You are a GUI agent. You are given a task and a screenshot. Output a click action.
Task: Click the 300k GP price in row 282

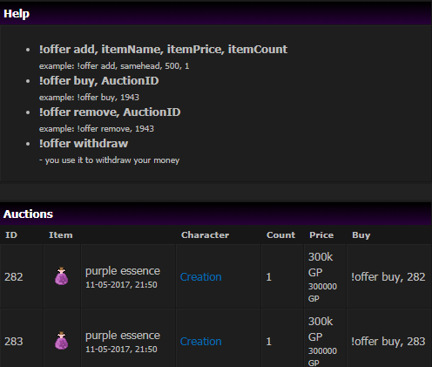click(321, 265)
